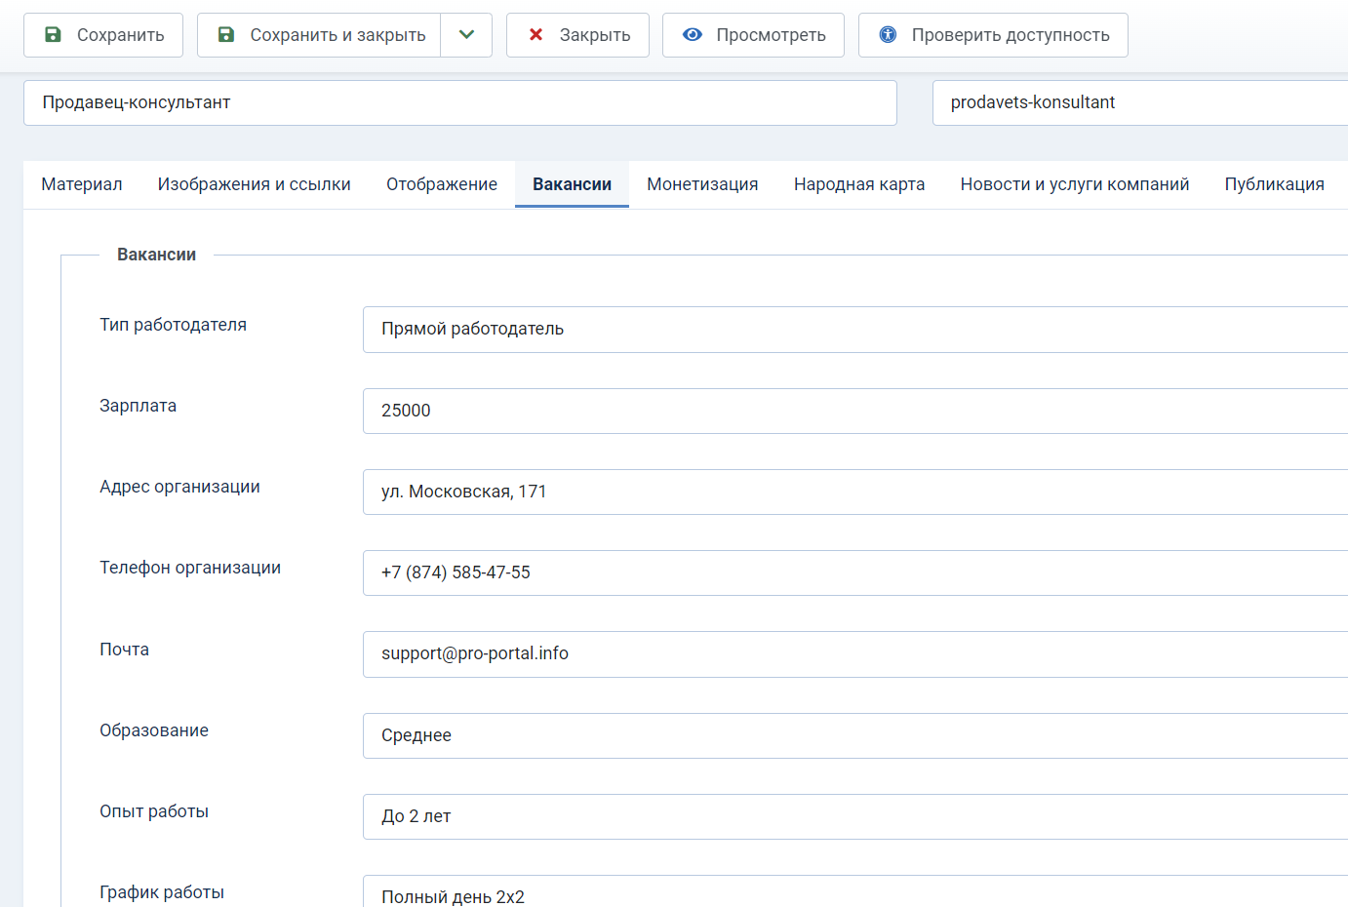Image resolution: width=1348 pixels, height=907 pixels.
Task: Switch to the Материал tab
Action: (82, 184)
